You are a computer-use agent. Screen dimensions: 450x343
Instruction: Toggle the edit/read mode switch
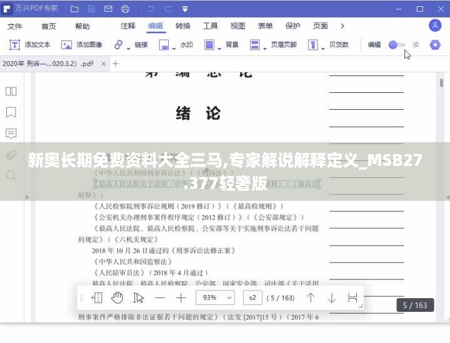point(396,45)
